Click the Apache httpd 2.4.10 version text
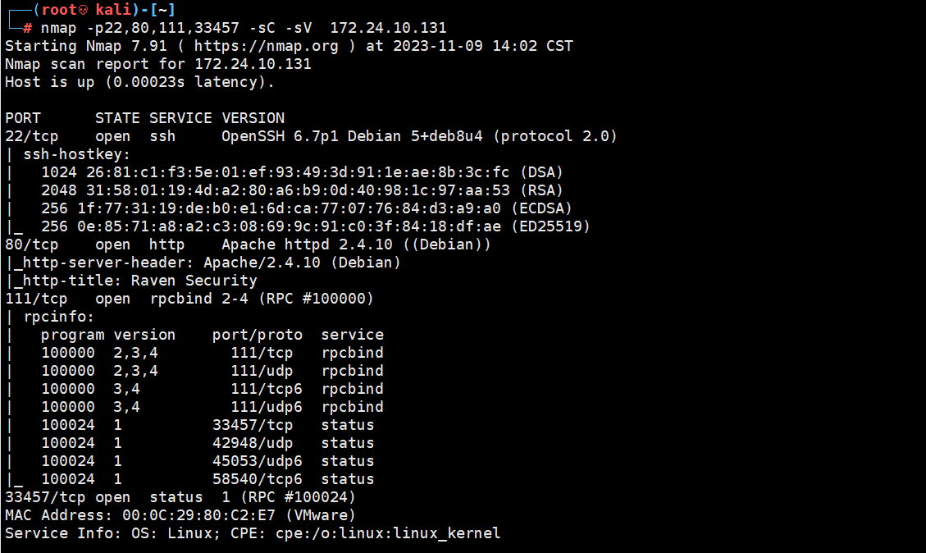 pyautogui.click(x=307, y=245)
